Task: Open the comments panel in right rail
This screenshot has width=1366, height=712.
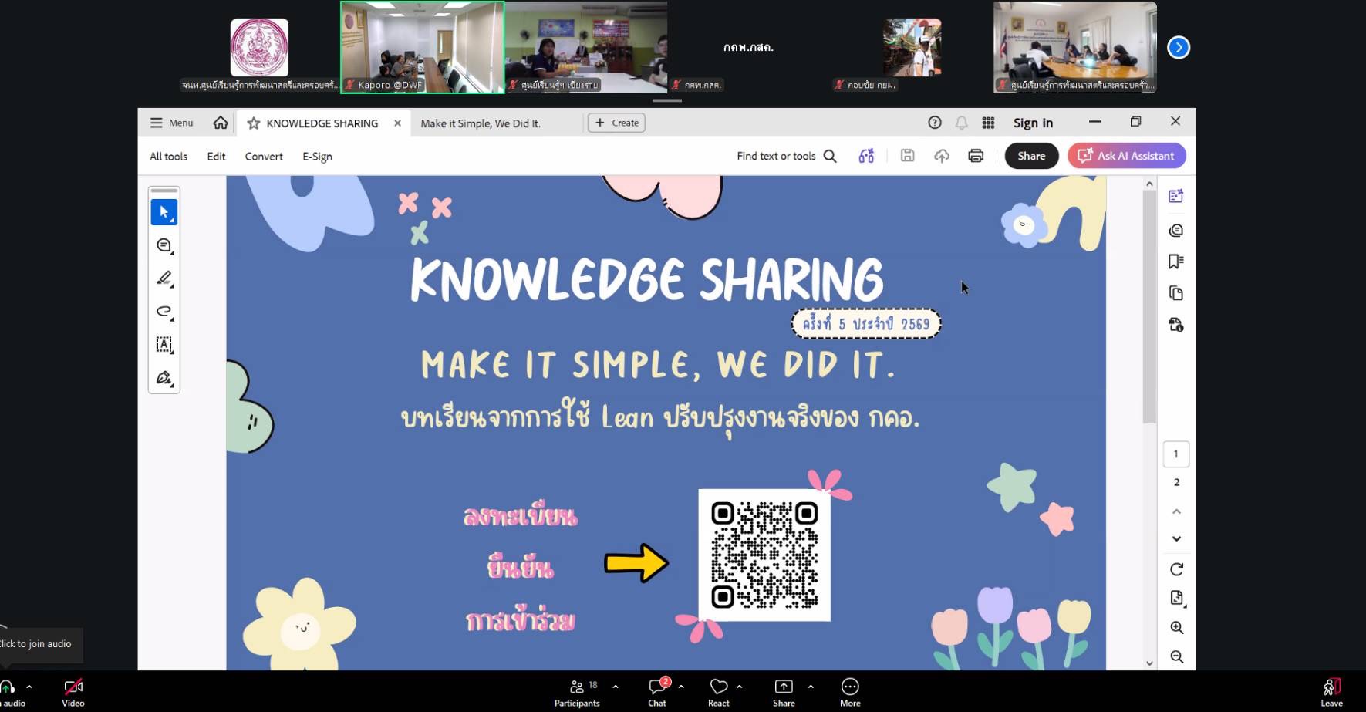Action: tap(1176, 231)
